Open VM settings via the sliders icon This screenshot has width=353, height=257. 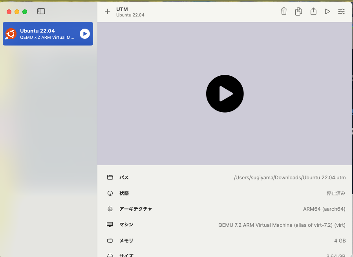point(341,11)
